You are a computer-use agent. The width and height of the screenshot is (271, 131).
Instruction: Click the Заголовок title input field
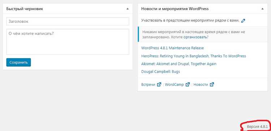68,21
